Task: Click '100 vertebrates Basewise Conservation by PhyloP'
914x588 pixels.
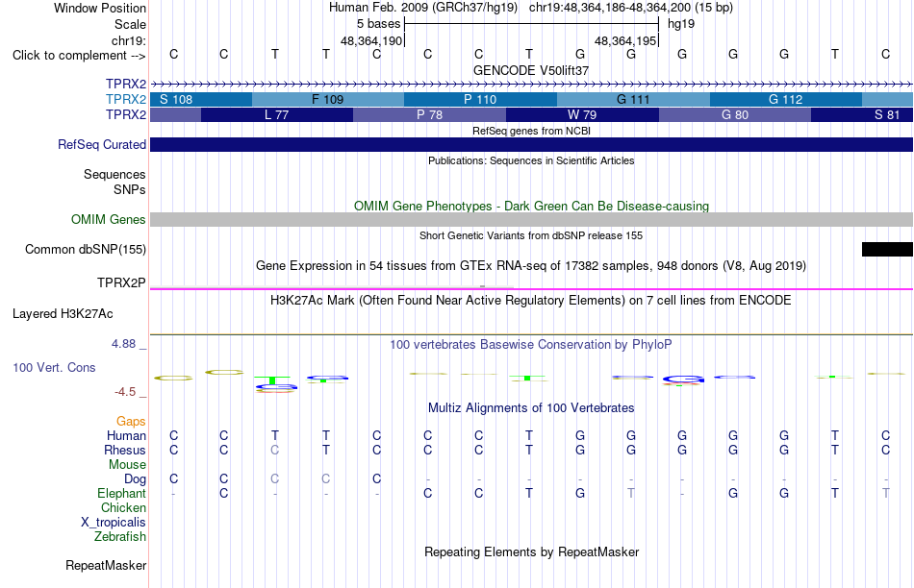Action: (531, 345)
